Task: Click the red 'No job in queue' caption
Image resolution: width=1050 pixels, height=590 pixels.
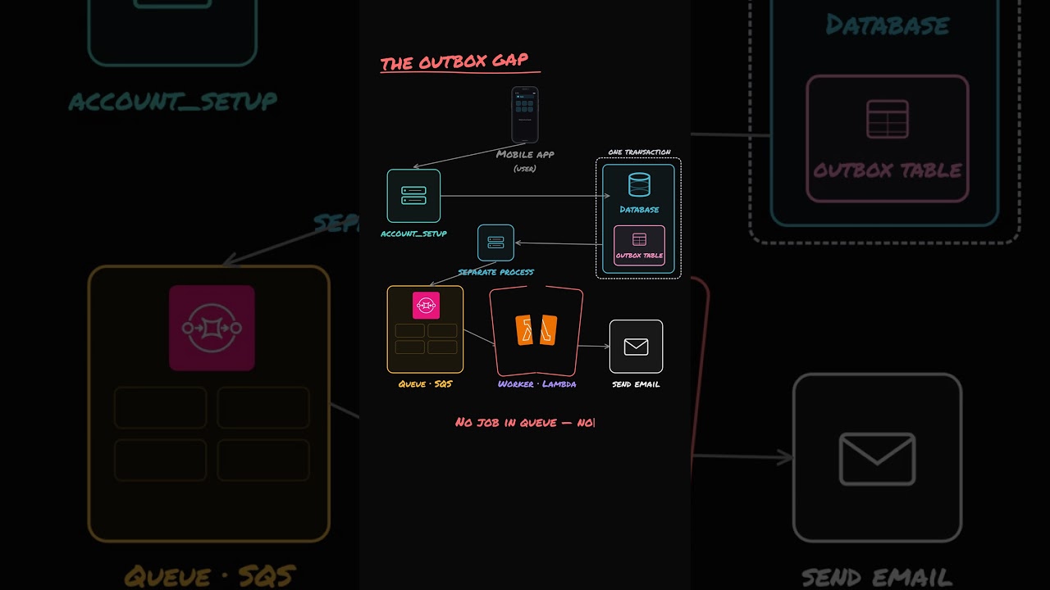Action: coord(525,423)
